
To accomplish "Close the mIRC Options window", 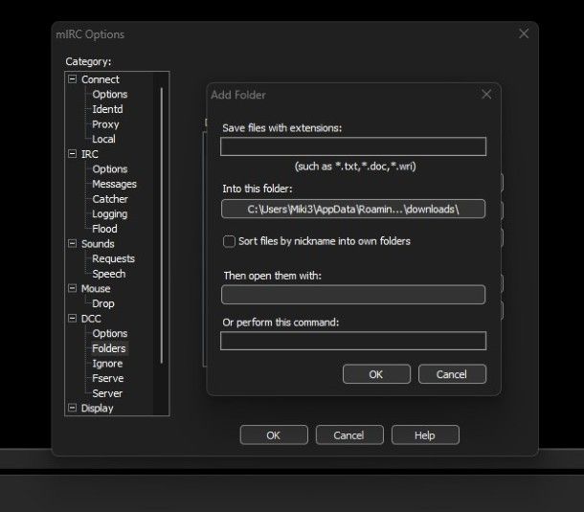I will tap(524, 33).
